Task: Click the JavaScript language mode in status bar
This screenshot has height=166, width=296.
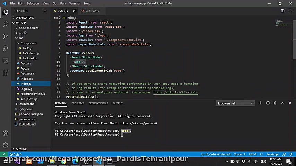Action: pyautogui.click(x=272, y=154)
